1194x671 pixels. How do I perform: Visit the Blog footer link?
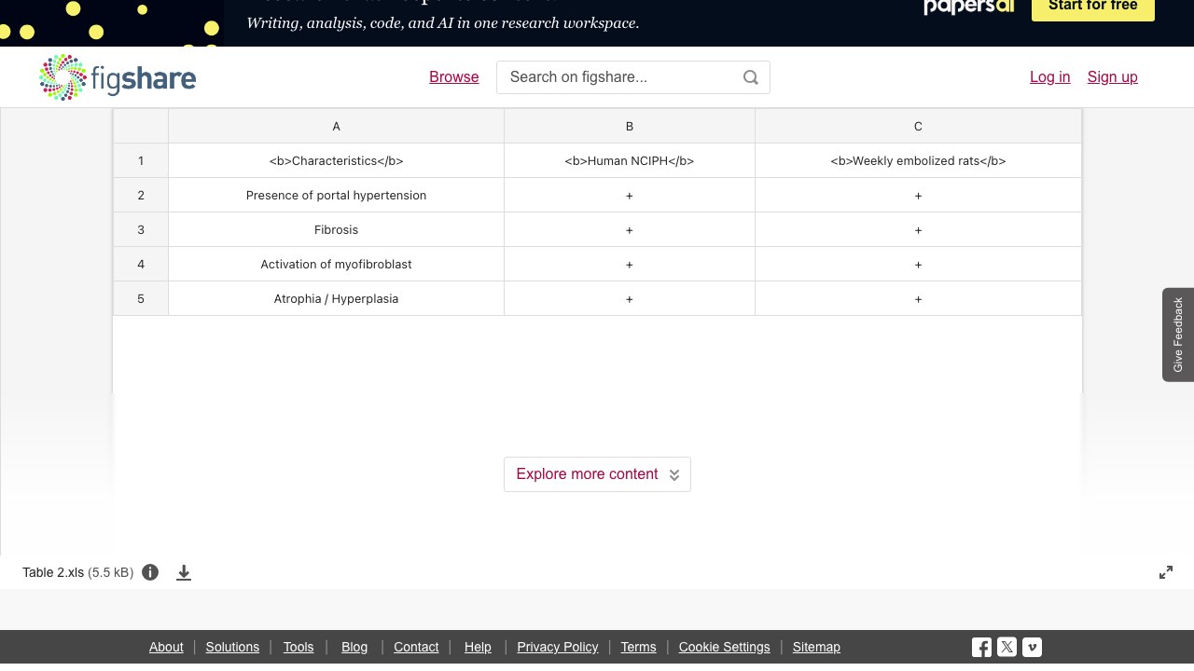(x=354, y=647)
